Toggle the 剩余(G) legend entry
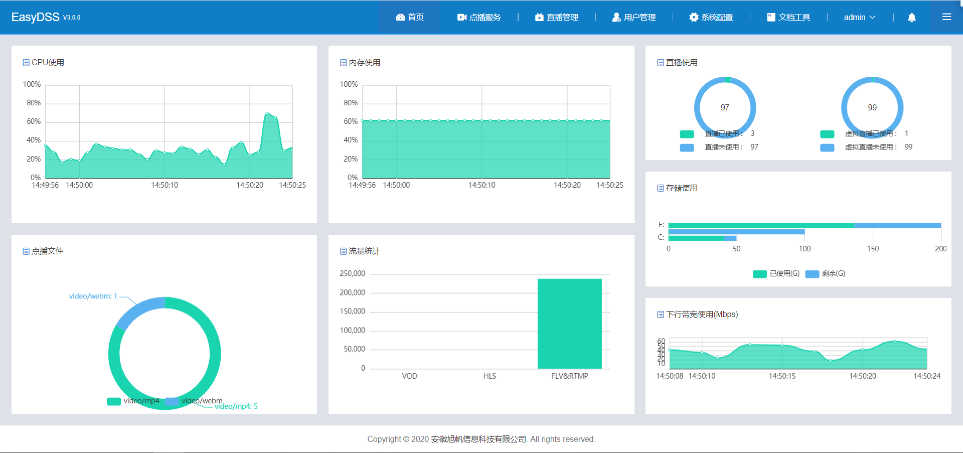Image resolution: width=963 pixels, height=453 pixels. (x=828, y=273)
